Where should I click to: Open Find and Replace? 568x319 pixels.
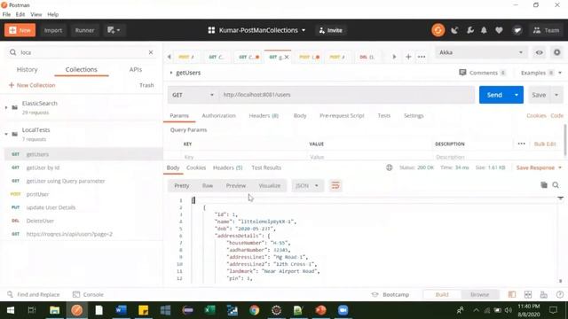(x=34, y=294)
